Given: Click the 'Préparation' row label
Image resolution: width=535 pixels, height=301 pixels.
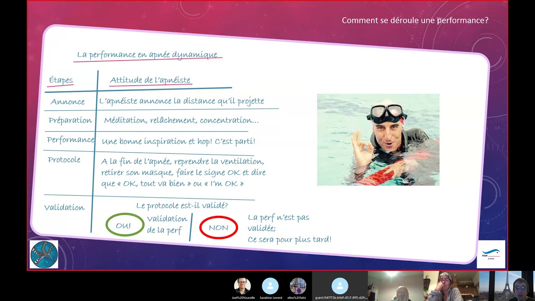Looking at the screenshot, I should click(x=70, y=120).
